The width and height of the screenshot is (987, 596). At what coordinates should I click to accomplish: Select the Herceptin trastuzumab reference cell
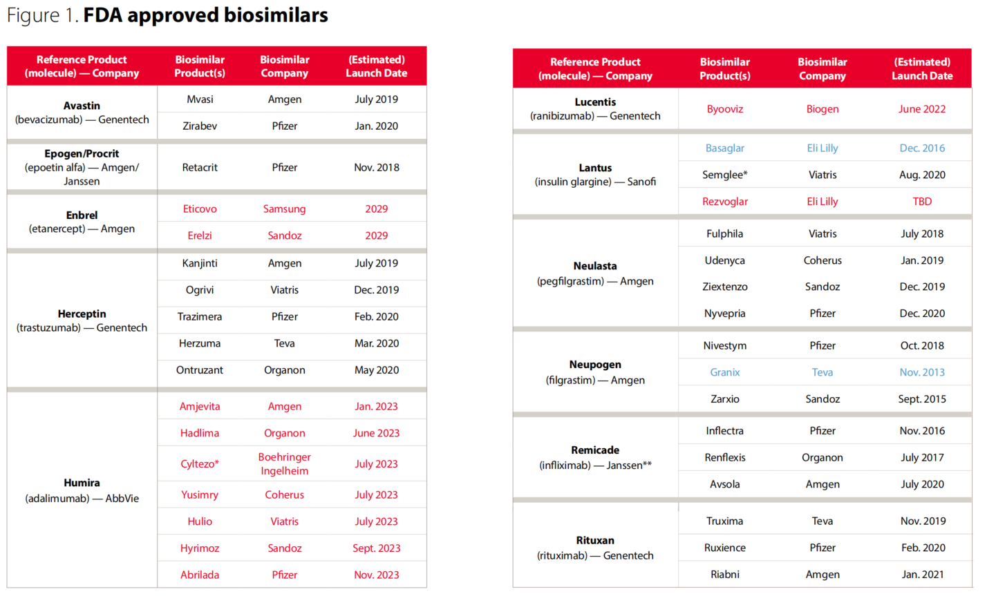[82, 320]
